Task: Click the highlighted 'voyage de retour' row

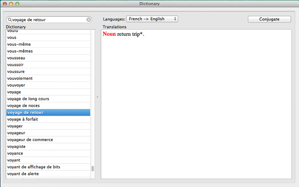Action: [48, 113]
